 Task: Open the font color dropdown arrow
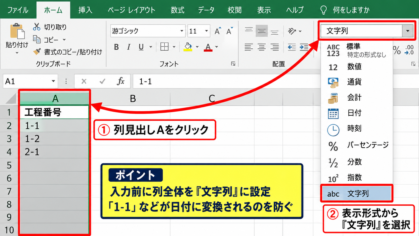pyautogui.click(x=217, y=47)
